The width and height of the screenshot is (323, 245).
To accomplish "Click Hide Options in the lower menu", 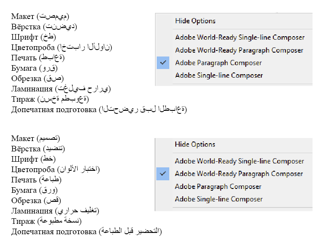I will pos(195,144).
